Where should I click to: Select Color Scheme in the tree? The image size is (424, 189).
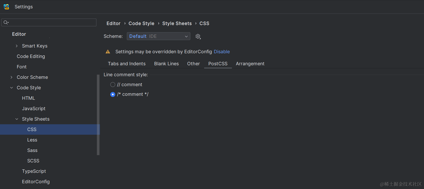[x=32, y=77]
